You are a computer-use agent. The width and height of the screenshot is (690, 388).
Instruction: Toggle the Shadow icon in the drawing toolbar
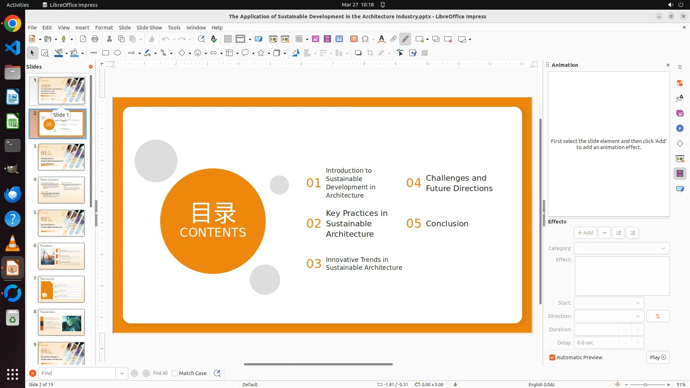358,53
